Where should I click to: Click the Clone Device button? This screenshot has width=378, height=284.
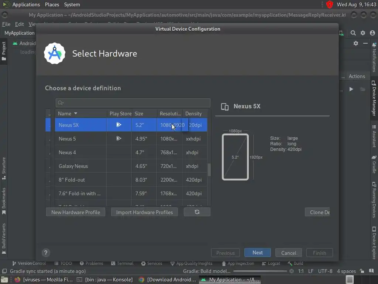pos(317,212)
